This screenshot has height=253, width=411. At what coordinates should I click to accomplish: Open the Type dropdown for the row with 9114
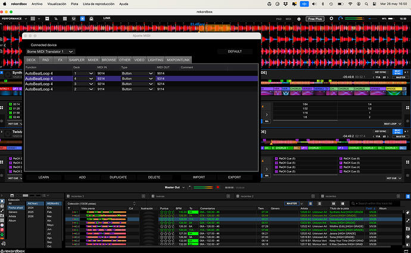[x=137, y=89]
